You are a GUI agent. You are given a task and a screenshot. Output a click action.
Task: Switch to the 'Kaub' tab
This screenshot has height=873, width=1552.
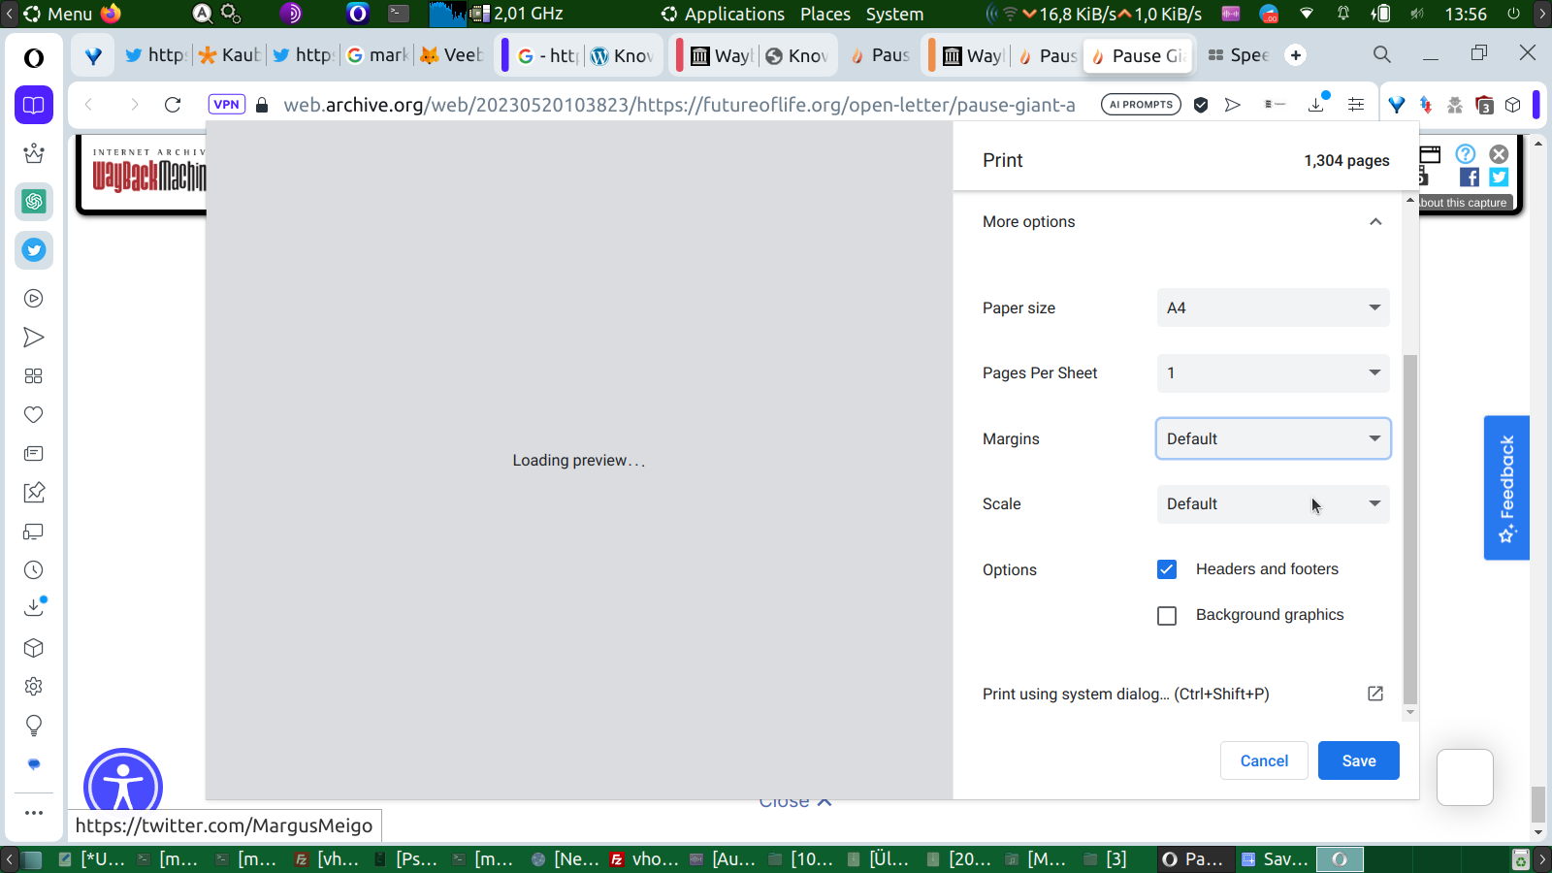(x=230, y=55)
